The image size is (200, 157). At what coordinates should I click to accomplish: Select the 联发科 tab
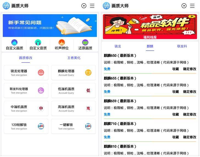pos(182,46)
